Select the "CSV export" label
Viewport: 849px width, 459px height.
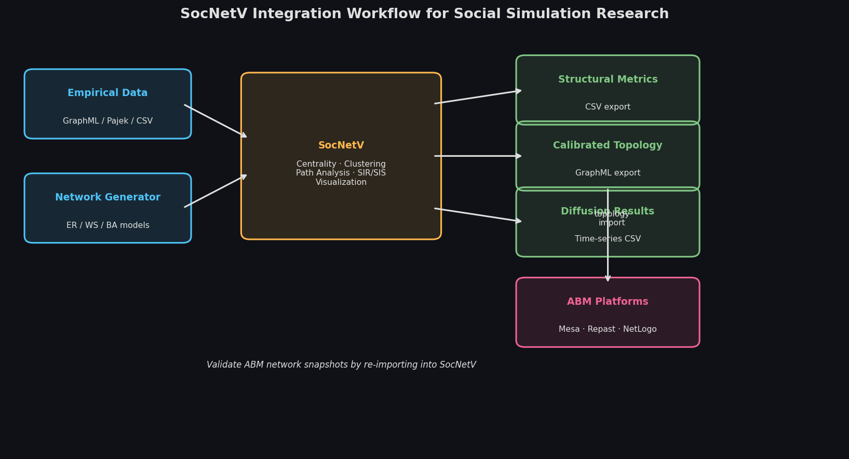(x=608, y=107)
